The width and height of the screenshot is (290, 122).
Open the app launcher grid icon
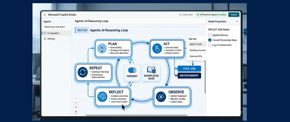tap(45, 15)
